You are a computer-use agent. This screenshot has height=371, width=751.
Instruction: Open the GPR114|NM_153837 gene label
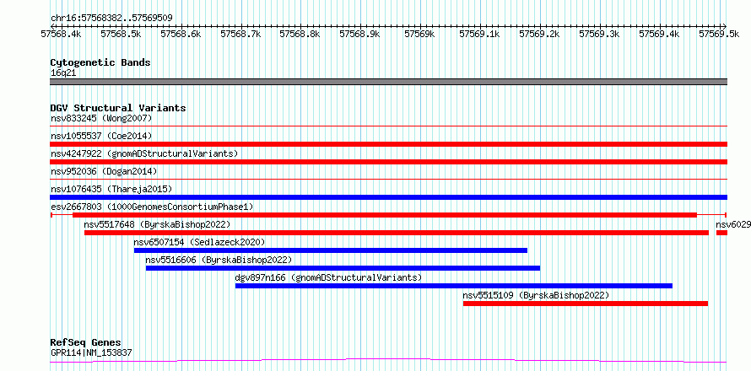(x=91, y=353)
